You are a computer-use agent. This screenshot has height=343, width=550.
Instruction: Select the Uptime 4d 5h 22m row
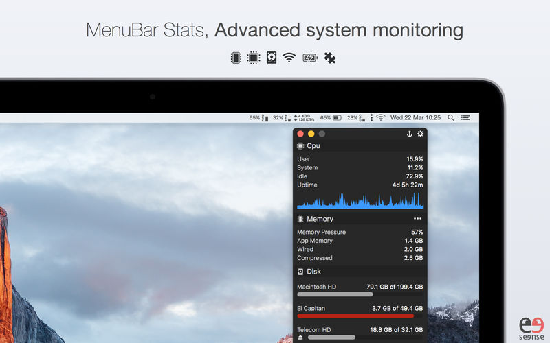[360, 185]
